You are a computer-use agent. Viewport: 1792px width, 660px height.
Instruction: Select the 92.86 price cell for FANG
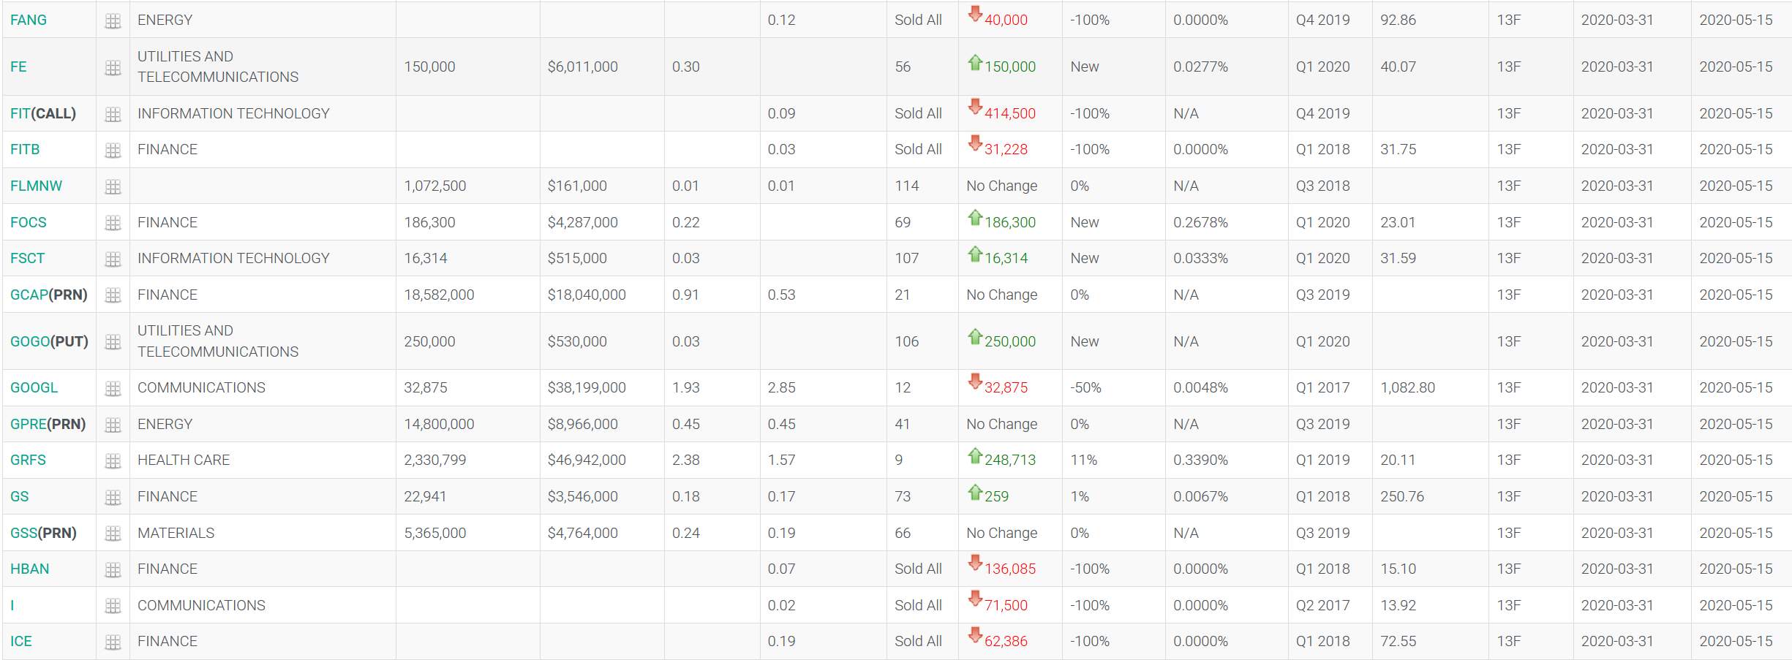pos(1430,20)
